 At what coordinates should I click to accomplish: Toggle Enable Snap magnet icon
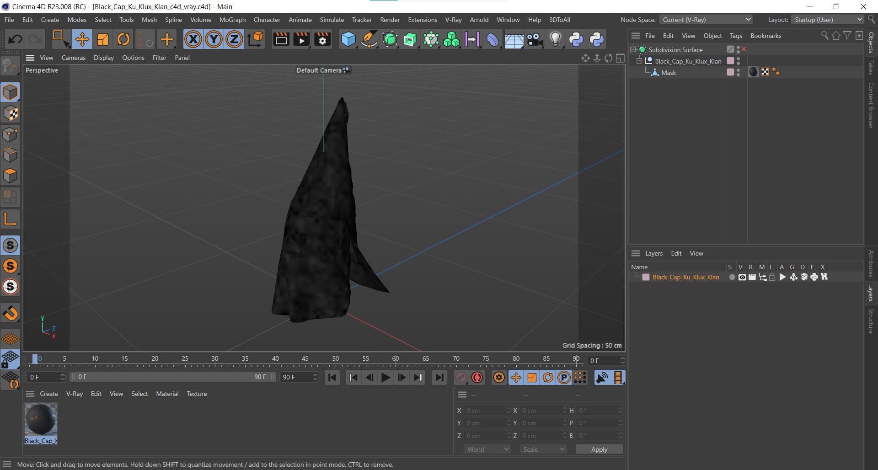pyautogui.click(x=10, y=313)
